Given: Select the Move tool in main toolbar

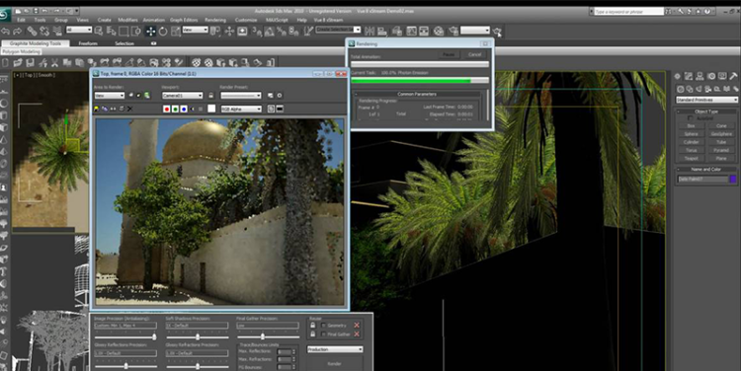Looking at the screenshot, I should click(151, 32).
